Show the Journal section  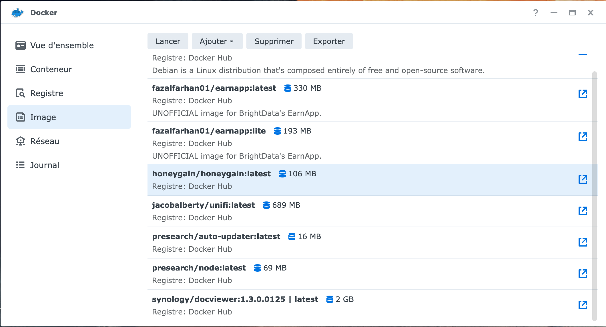click(69, 165)
